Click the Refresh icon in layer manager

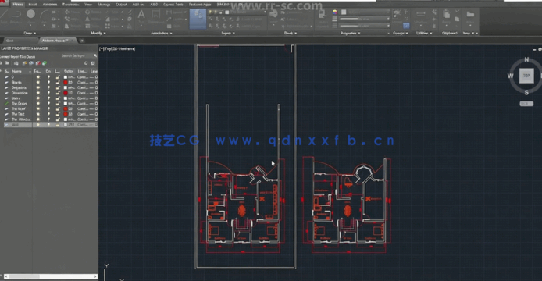point(86,63)
